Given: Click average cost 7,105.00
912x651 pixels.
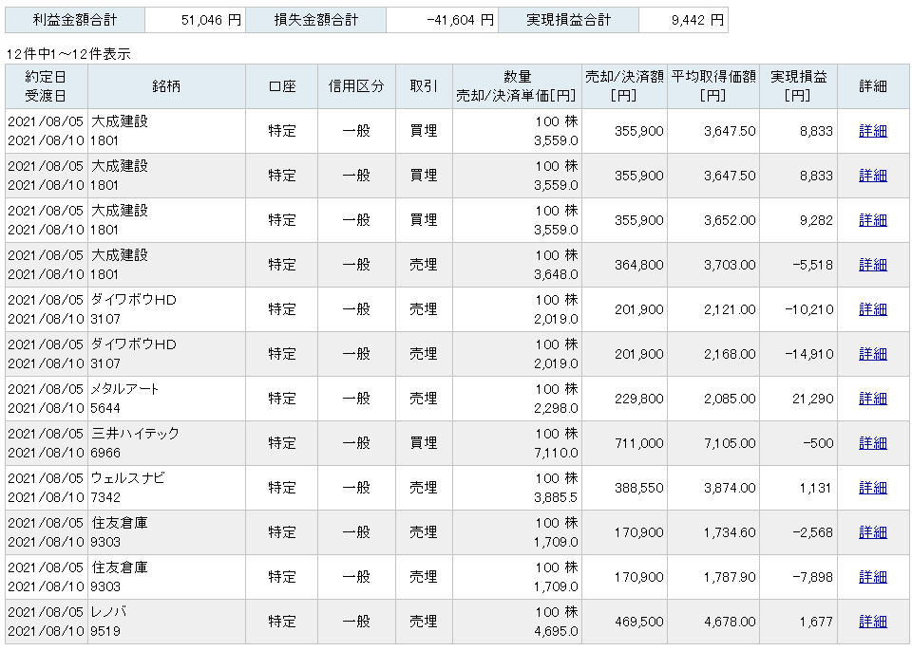Looking at the screenshot, I should coord(730,443).
